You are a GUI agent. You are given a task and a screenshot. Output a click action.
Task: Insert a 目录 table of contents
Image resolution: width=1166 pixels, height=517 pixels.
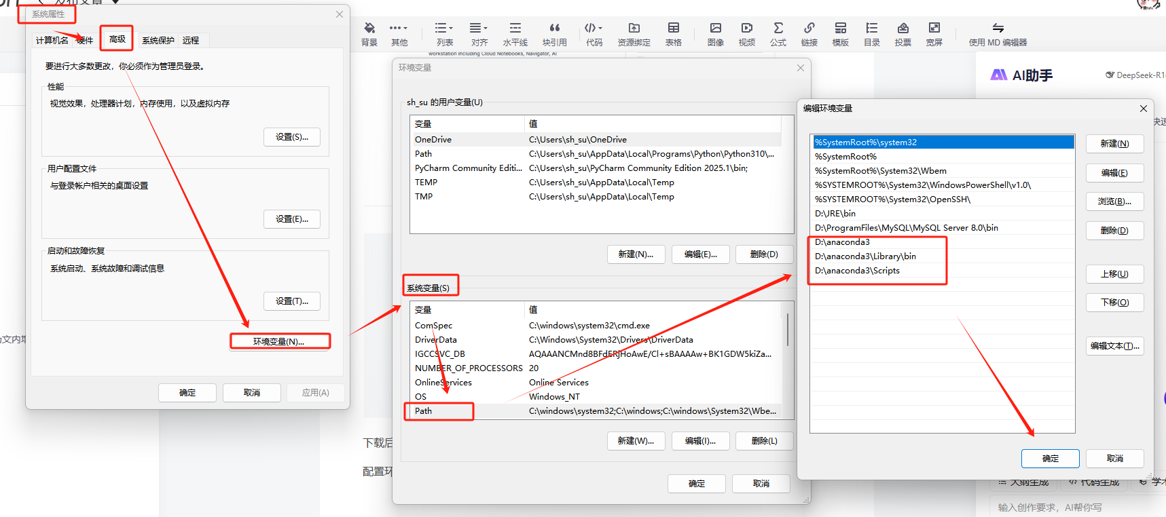(x=872, y=34)
